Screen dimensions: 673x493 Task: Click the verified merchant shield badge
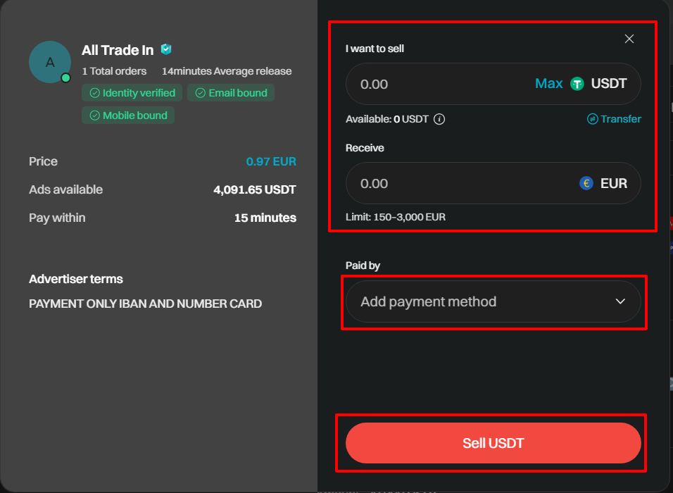click(166, 49)
